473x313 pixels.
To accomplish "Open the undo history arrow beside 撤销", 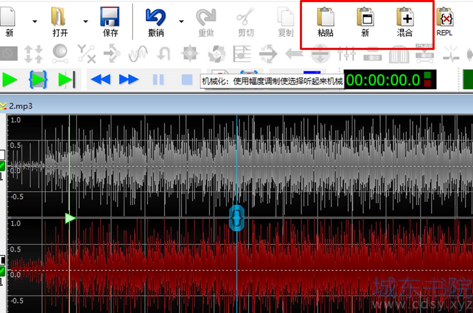I will (x=181, y=21).
